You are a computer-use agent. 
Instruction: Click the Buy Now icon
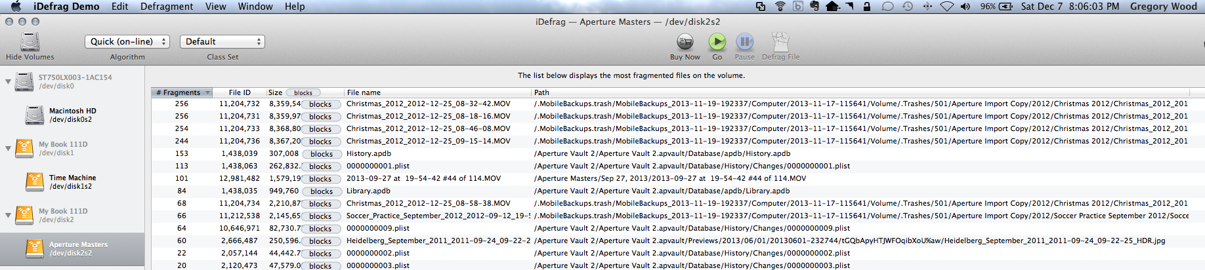pyautogui.click(x=685, y=42)
